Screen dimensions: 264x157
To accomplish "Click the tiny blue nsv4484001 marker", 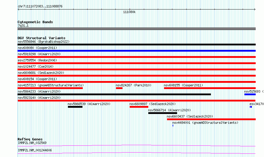I will [x=173, y=126].
